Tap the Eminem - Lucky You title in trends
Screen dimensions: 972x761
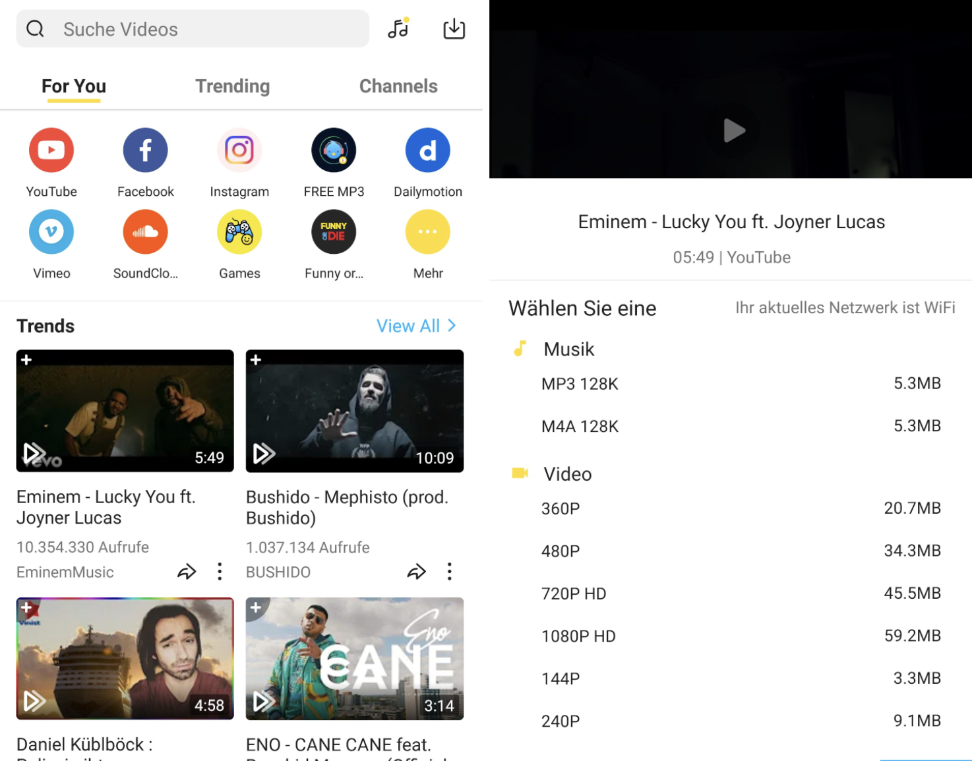106,507
